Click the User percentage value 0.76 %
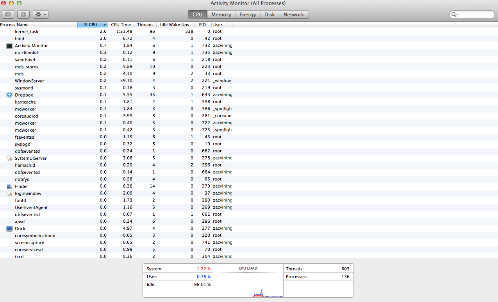This screenshot has width=498, height=302. (x=203, y=277)
